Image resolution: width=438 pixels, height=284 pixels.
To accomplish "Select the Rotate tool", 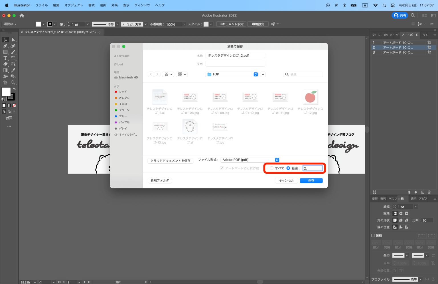I will point(13,58).
